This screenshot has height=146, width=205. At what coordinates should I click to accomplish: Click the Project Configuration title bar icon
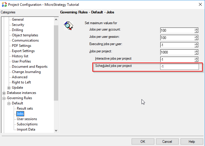4,4
